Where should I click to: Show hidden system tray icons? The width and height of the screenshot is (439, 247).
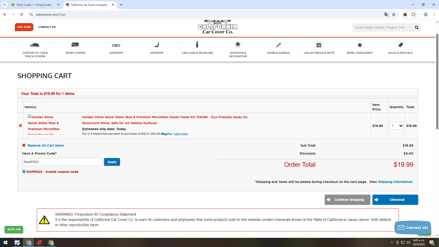point(392,242)
